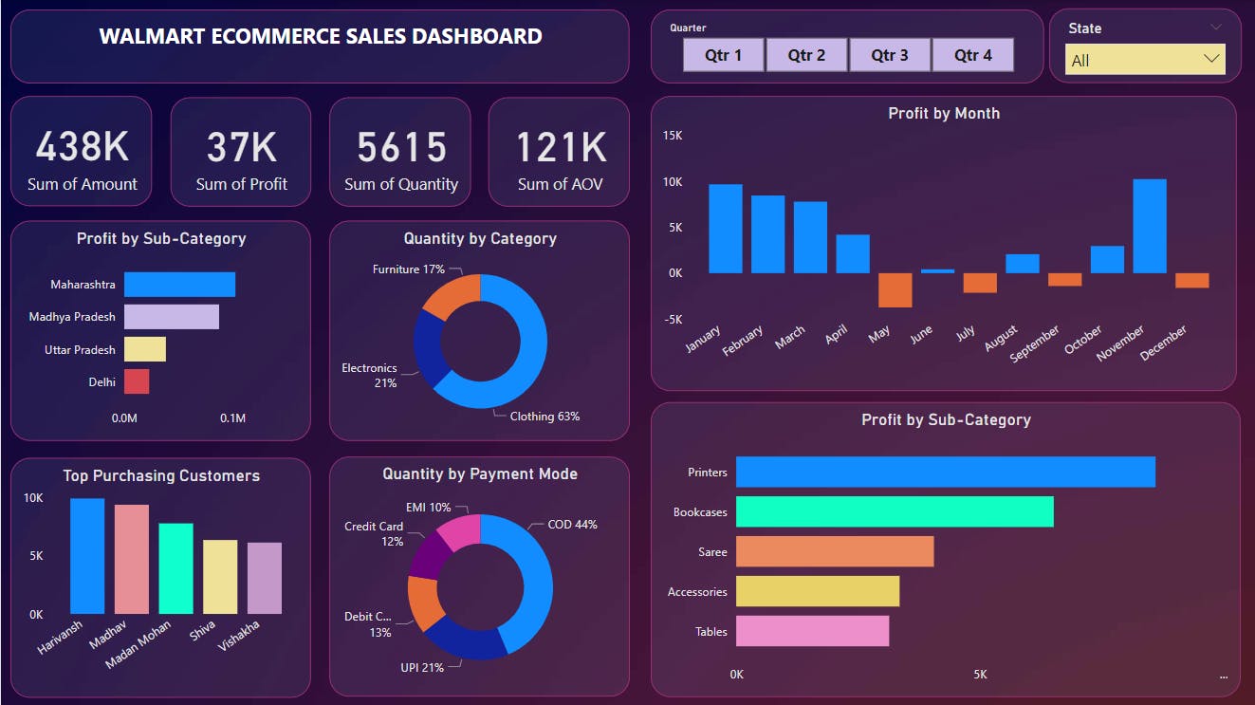Select the Tables sub-category bar
The image size is (1255, 705).
coord(812,631)
